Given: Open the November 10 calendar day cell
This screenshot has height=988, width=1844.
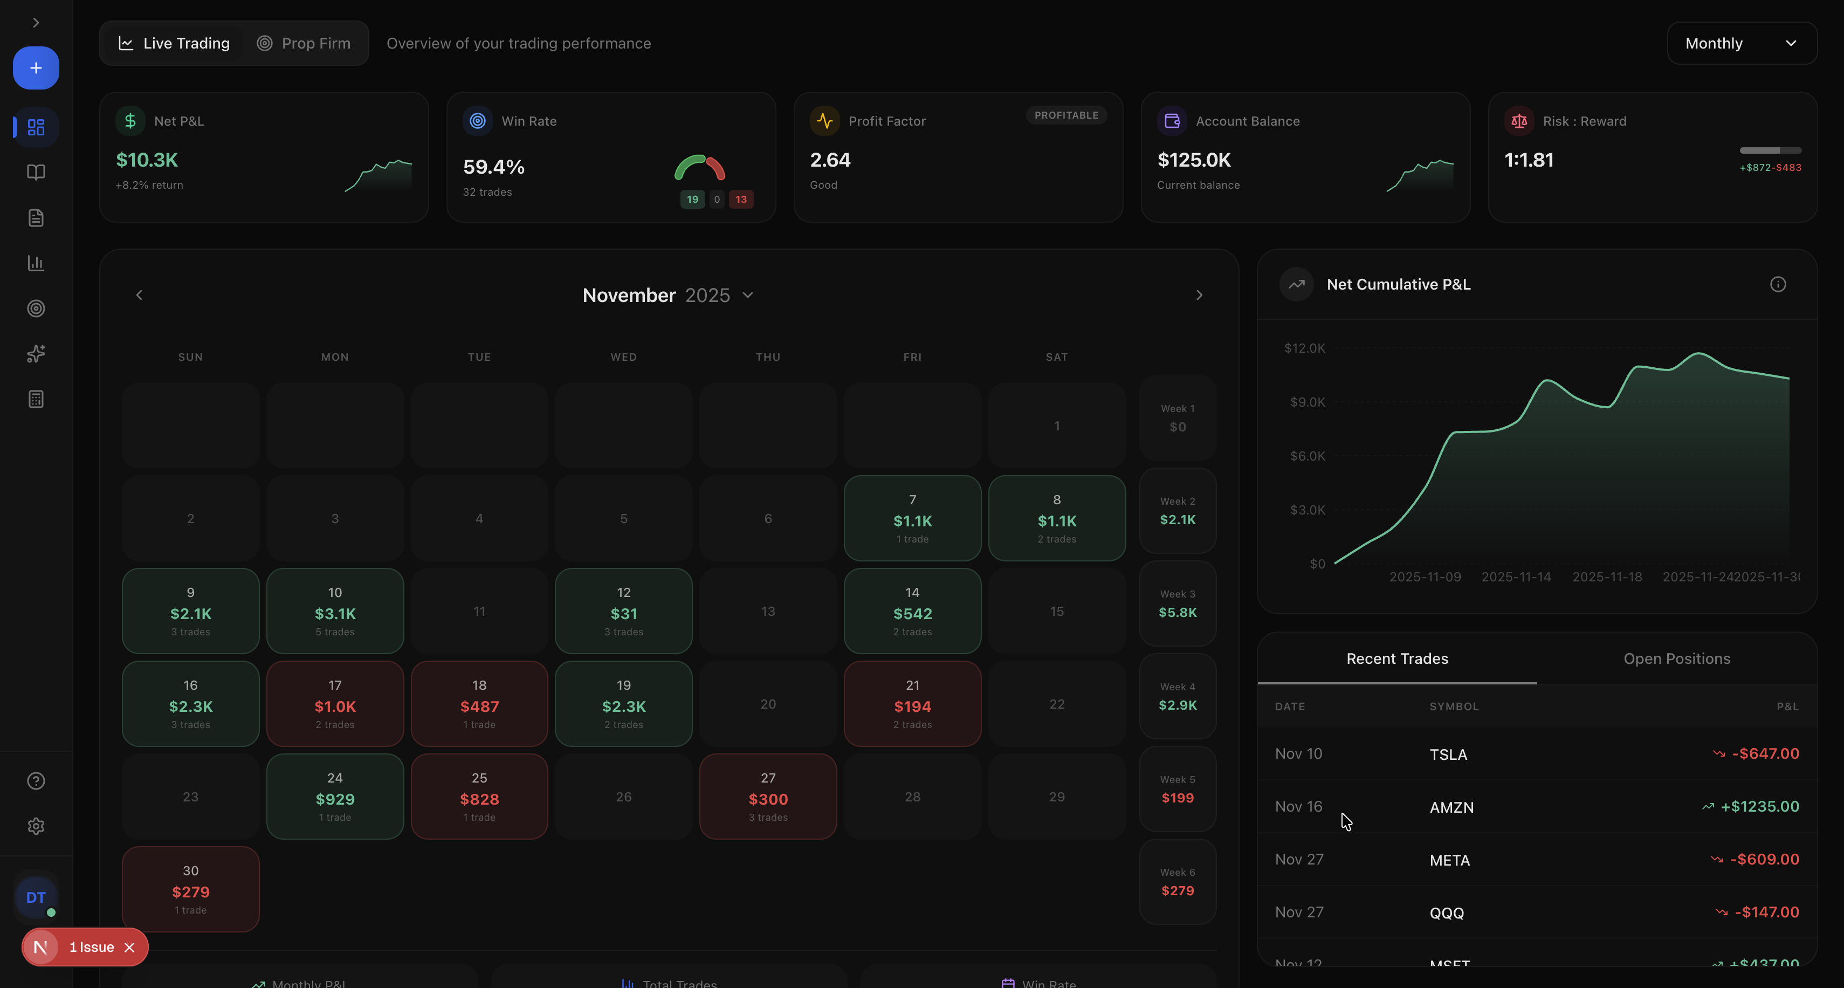Looking at the screenshot, I should tap(335, 610).
